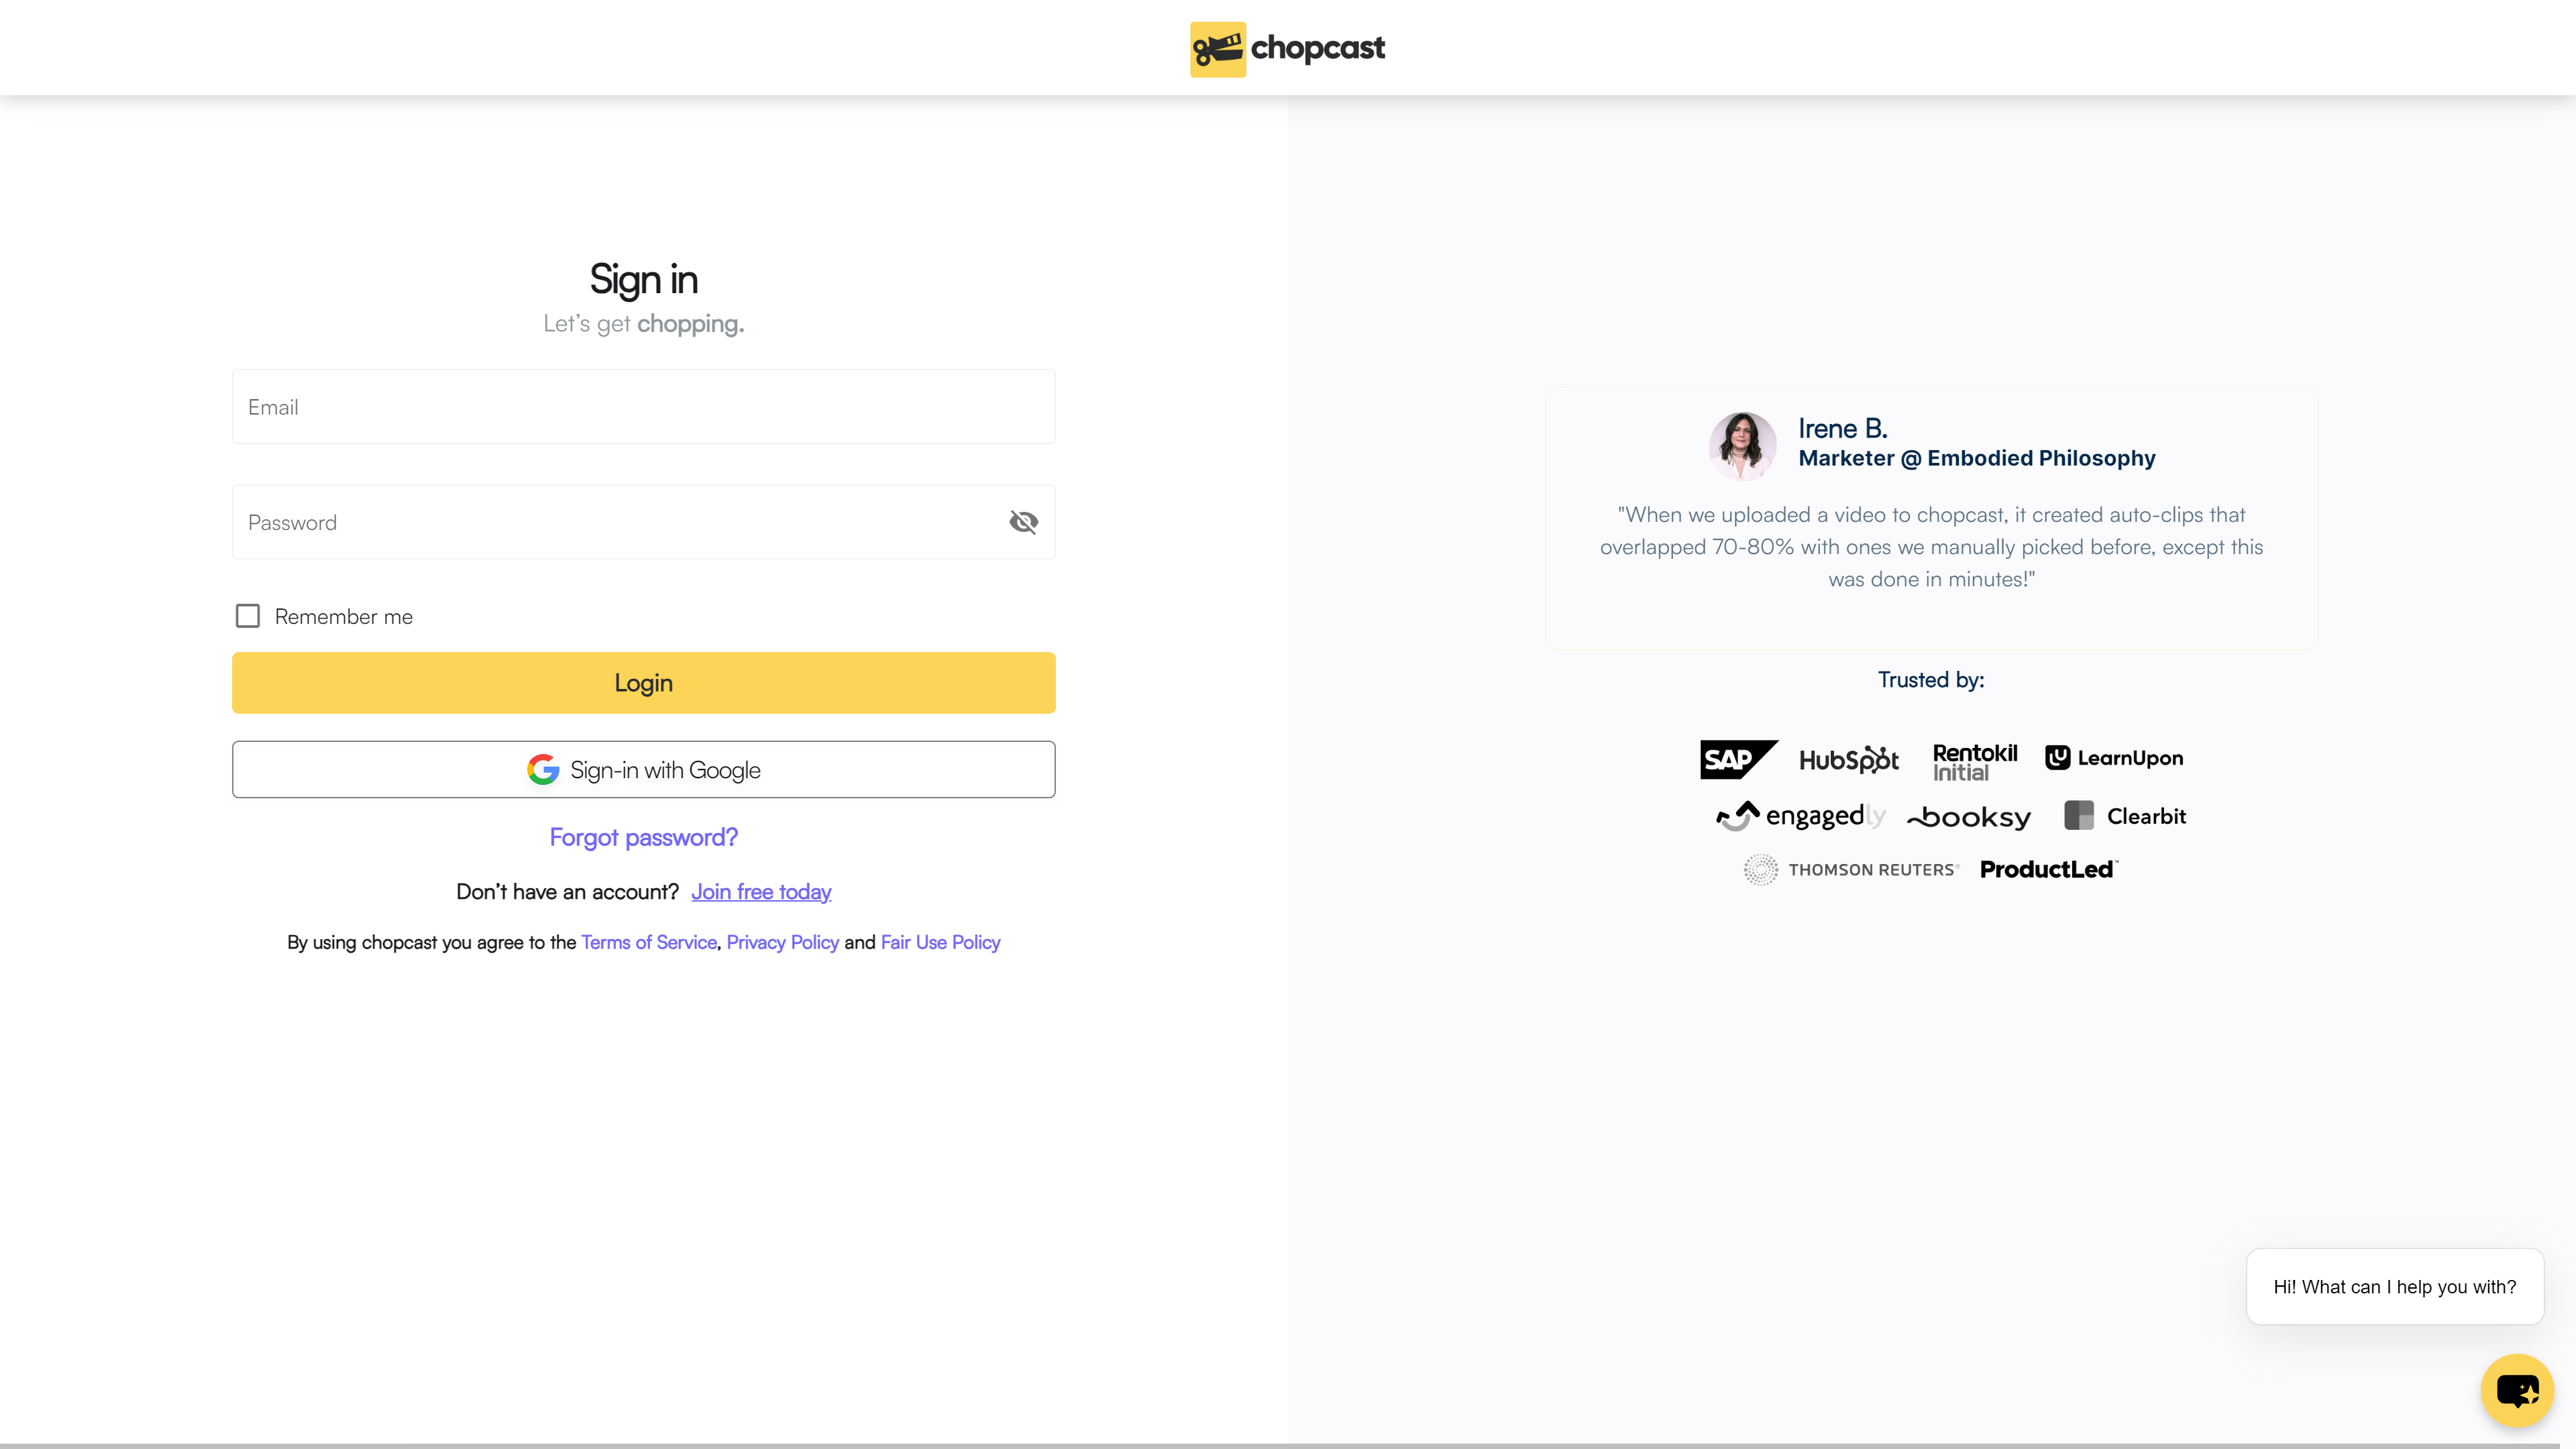Open the Fair Use Policy link
The image size is (2576, 1449).
pyautogui.click(x=940, y=942)
